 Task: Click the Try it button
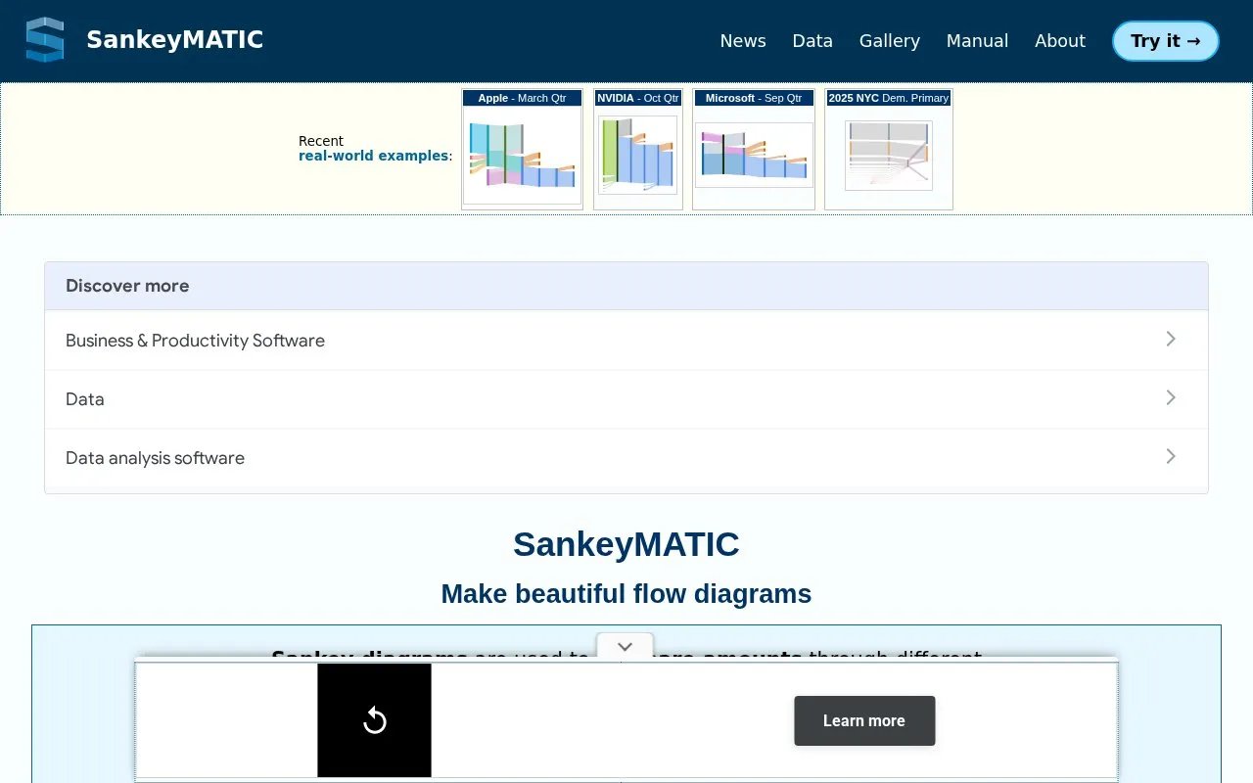pyautogui.click(x=1166, y=41)
